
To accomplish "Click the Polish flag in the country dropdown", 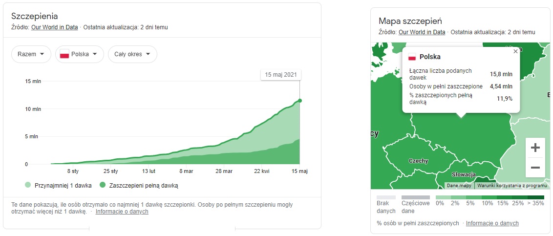I will [64, 54].
